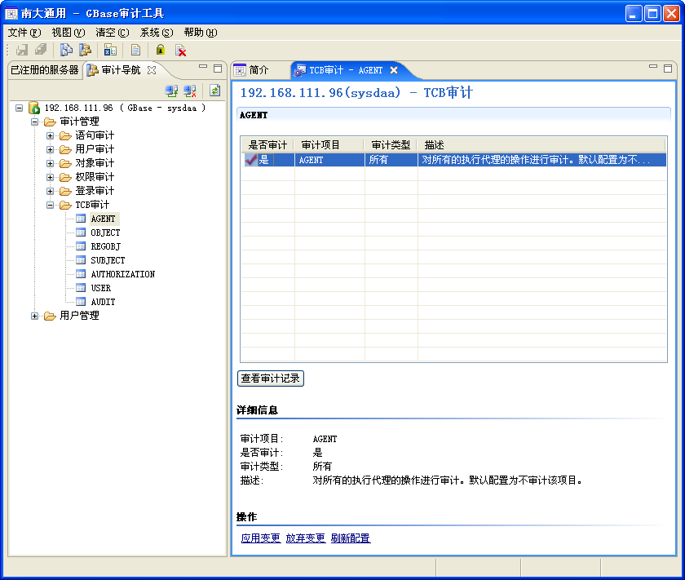This screenshot has width=685, height=580.
Task: Click the Excel export toolbar icon
Action: pos(109,51)
